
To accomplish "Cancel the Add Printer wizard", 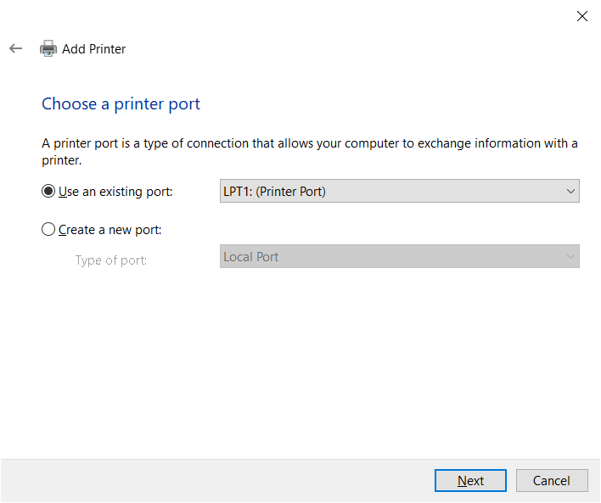I will coord(552,480).
